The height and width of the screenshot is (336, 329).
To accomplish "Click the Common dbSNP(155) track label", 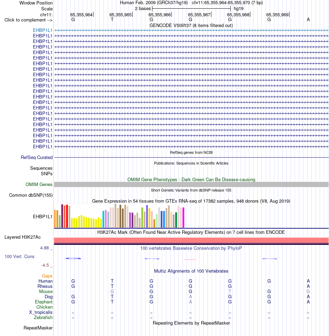I will tap(30, 195).
